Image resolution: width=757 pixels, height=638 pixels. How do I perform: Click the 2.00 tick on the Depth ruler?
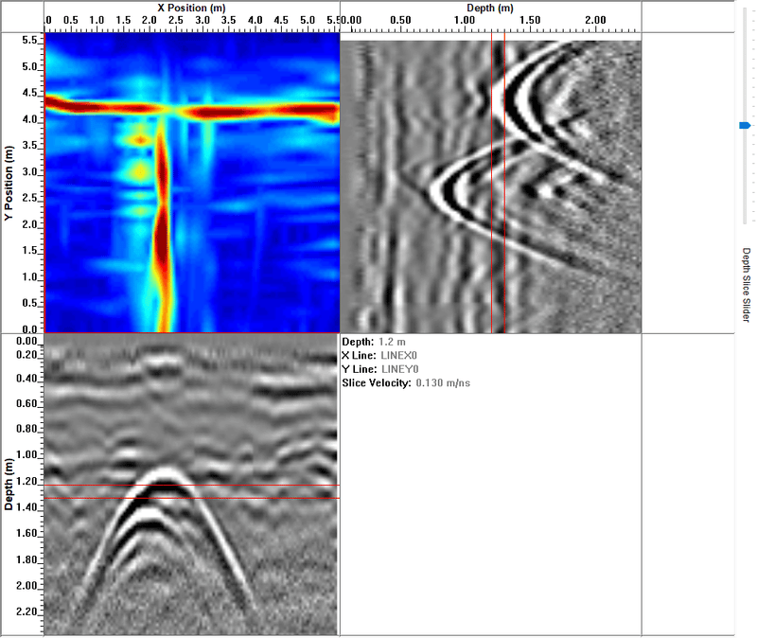coord(597,17)
